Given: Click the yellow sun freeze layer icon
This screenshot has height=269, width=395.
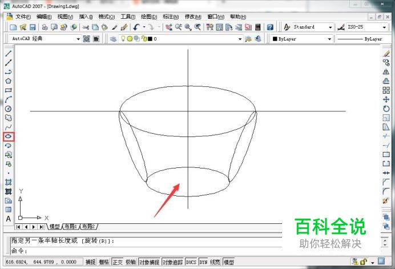Looking at the screenshot, I should [x=130, y=39].
